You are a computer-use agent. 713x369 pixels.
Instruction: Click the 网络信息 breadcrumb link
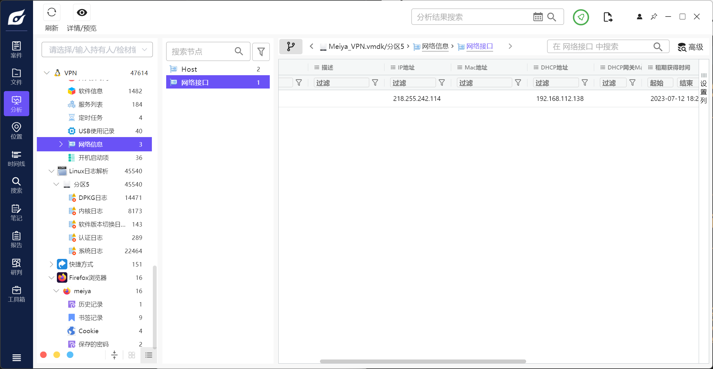pos(435,47)
